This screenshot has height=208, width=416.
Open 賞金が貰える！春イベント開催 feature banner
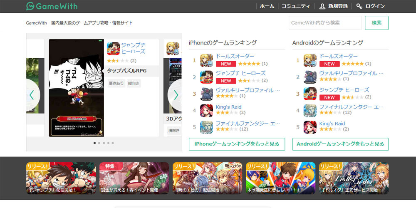[134, 178]
